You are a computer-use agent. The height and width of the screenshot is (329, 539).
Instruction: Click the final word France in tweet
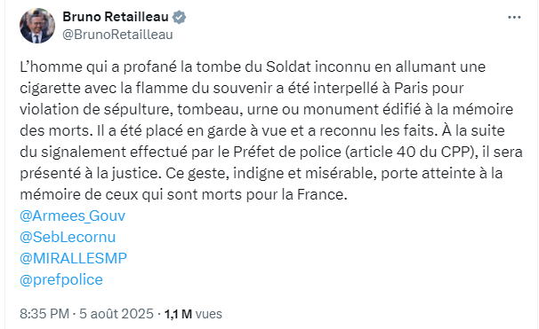tap(322, 195)
